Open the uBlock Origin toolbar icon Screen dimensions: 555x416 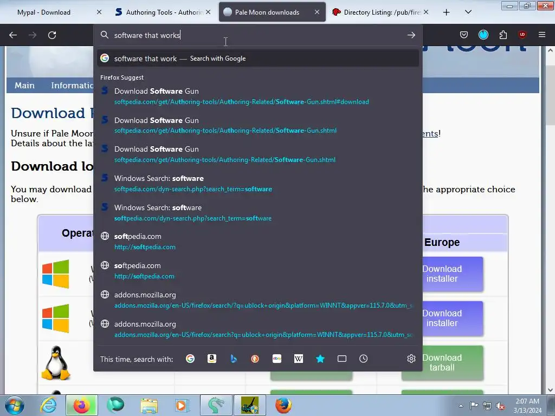click(522, 35)
